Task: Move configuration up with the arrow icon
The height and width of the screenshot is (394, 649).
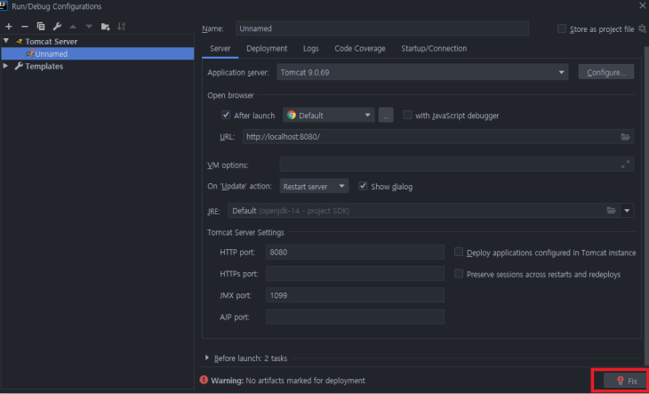Action: pos(73,27)
